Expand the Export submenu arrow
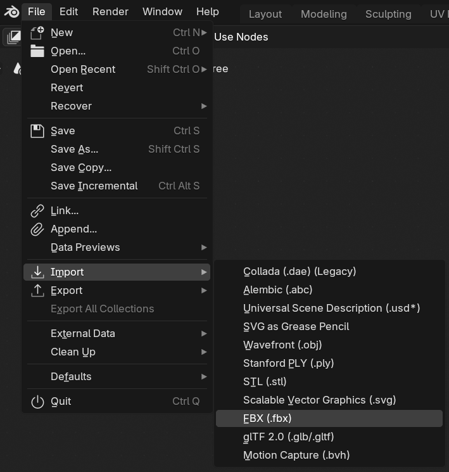 pyautogui.click(x=204, y=290)
